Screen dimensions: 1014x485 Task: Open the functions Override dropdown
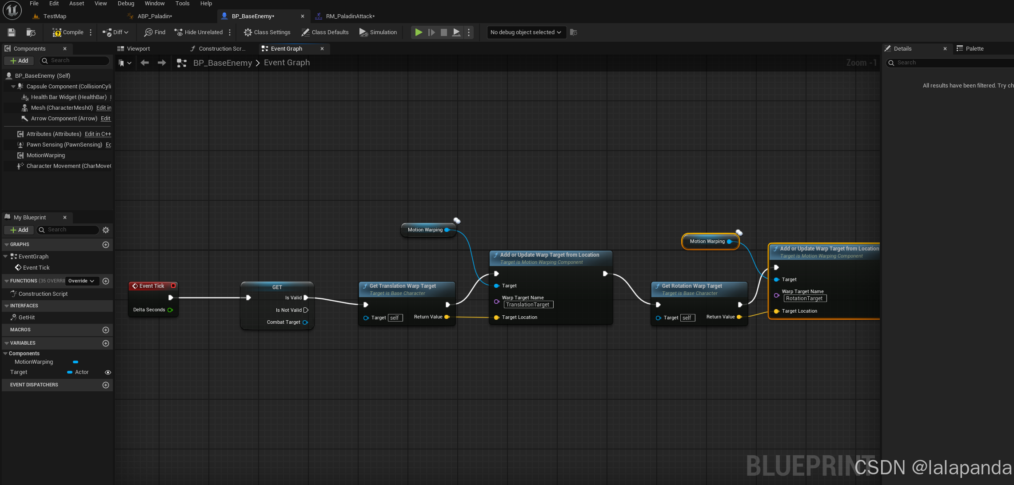click(x=81, y=281)
